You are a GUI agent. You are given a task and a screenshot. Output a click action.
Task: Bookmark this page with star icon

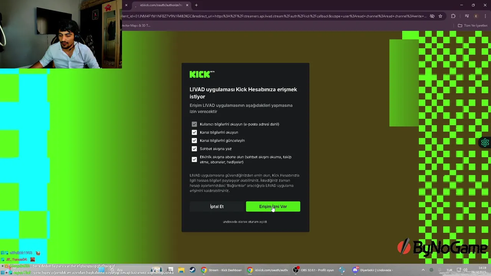[x=440, y=16]
